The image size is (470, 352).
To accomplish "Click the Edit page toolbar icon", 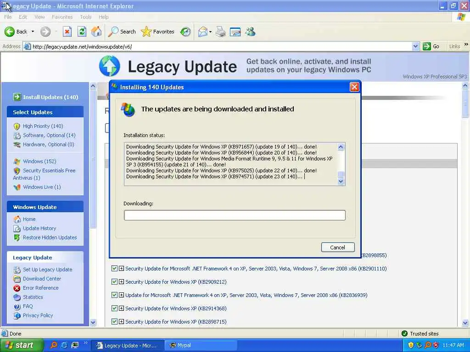I will click(x=235, y=32).
